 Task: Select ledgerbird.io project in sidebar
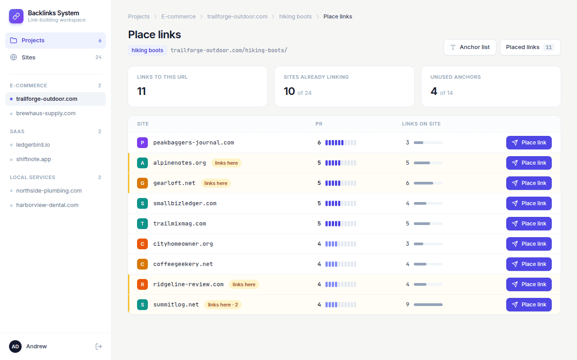(x=55, y=145)
